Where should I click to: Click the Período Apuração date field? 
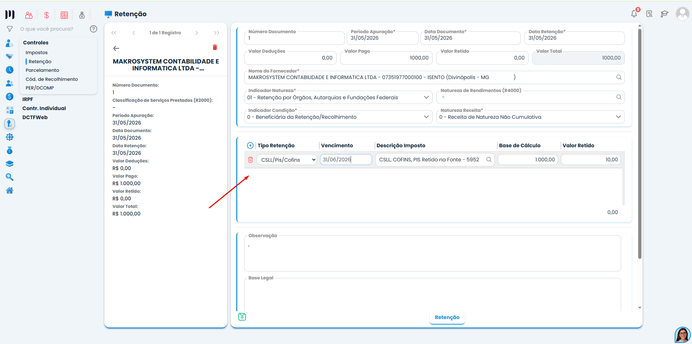[382, 38]
